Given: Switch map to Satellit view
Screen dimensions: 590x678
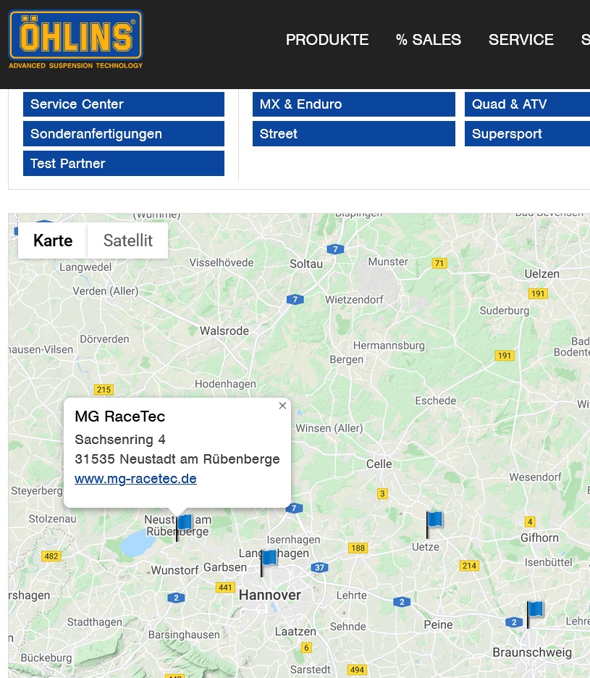Looking at the screenshot, I should click(x=128, y=240).
